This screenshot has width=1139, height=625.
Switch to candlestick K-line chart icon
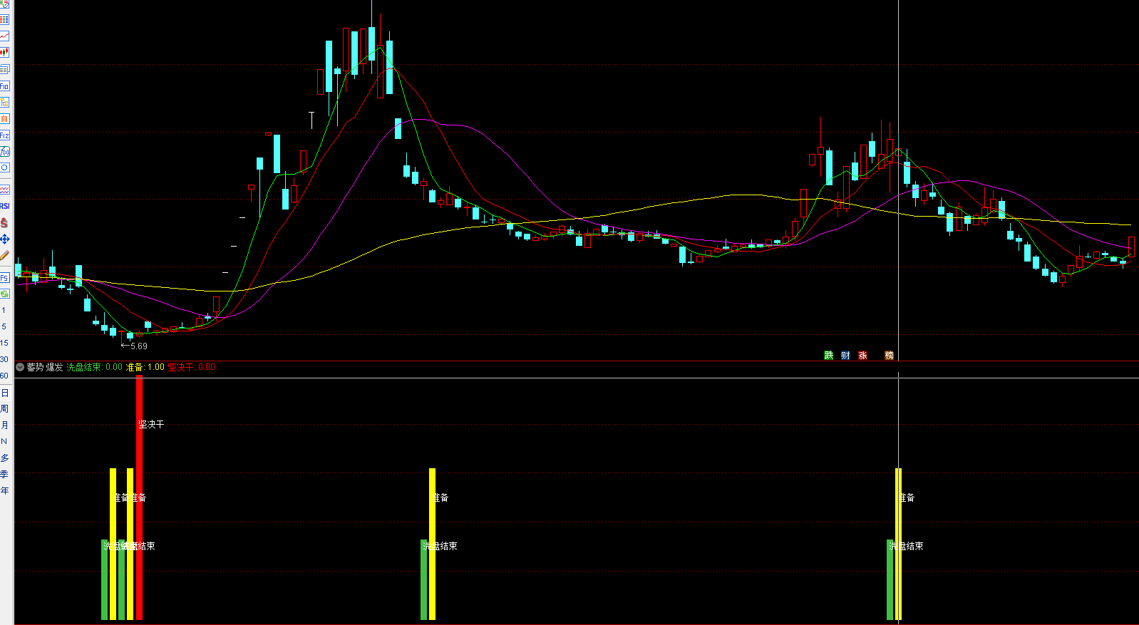point(4,52)
